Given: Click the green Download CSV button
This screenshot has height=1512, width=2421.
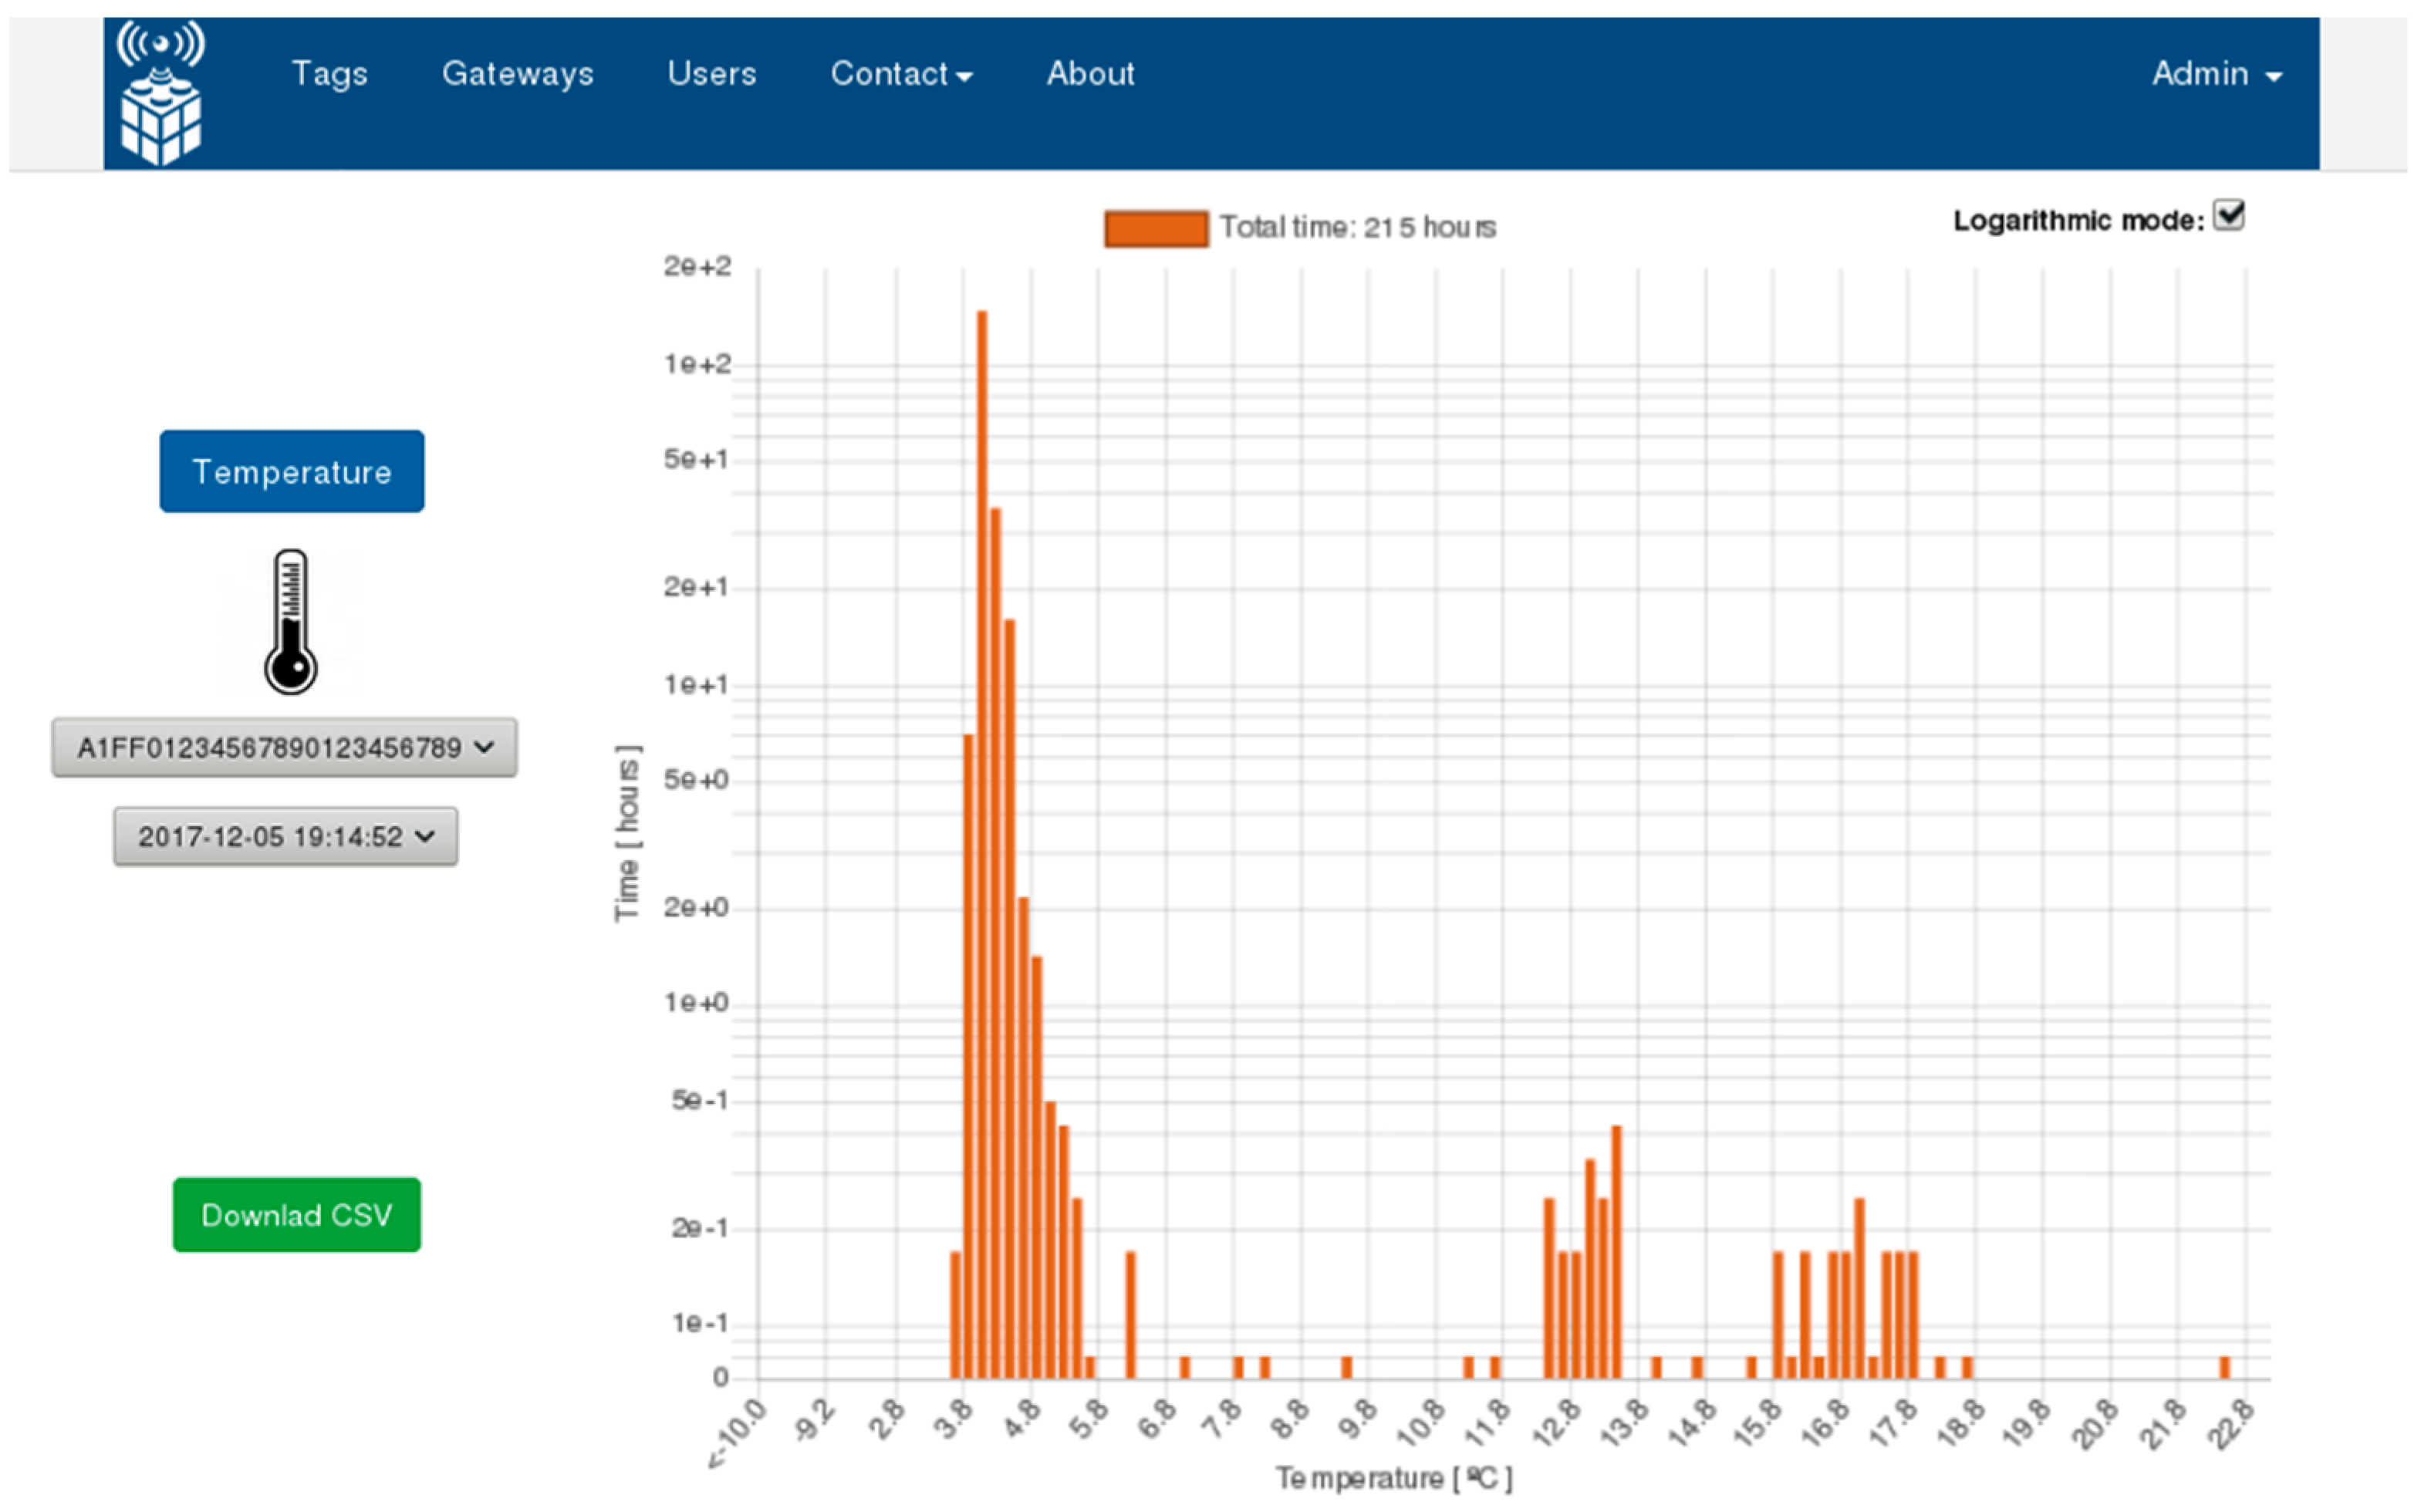Looking at the screenshot, I should [x=296, y=1214].
